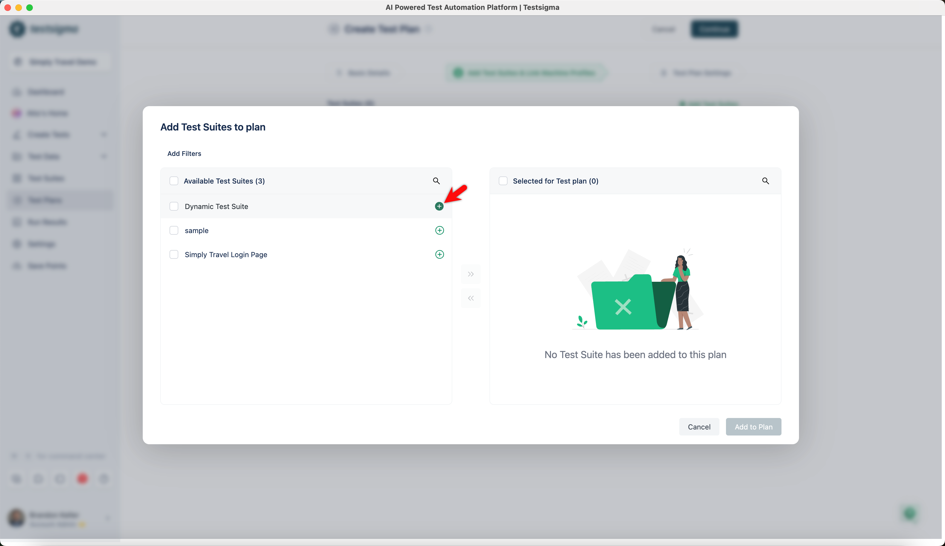This screenshot has width=945, height=546.
Task: Tick the Dynamic Test Suite checkbox
Action: tap(174, 206)
